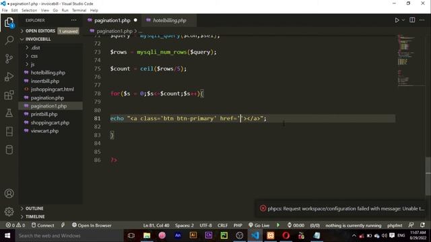Open editor more actions menu
This screenshot has width=431, height=242.
[x=422, y=20]
